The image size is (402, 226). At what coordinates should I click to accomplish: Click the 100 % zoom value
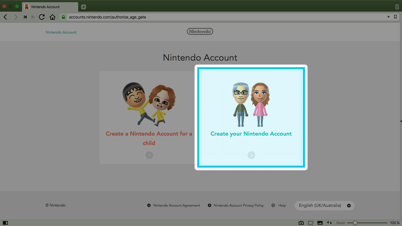[395, 223]
